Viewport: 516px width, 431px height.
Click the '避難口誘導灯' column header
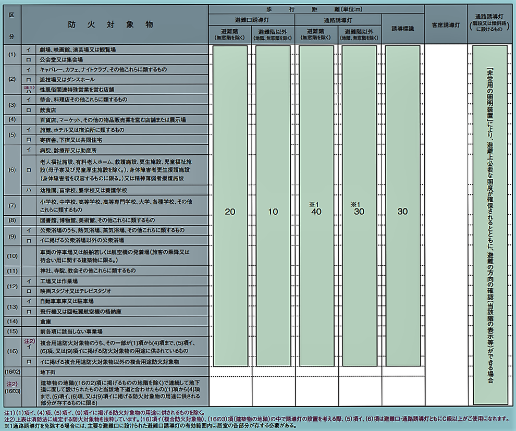click(x=252, y=20)
